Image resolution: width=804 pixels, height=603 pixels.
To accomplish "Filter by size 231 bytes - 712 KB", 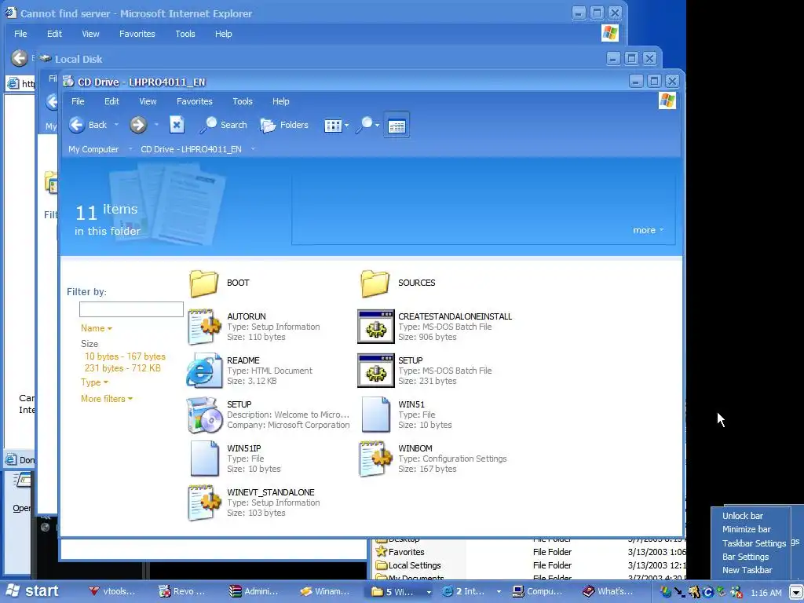I will tap(122, 368).
